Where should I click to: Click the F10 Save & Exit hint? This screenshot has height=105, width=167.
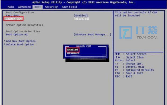pos(129,73)
